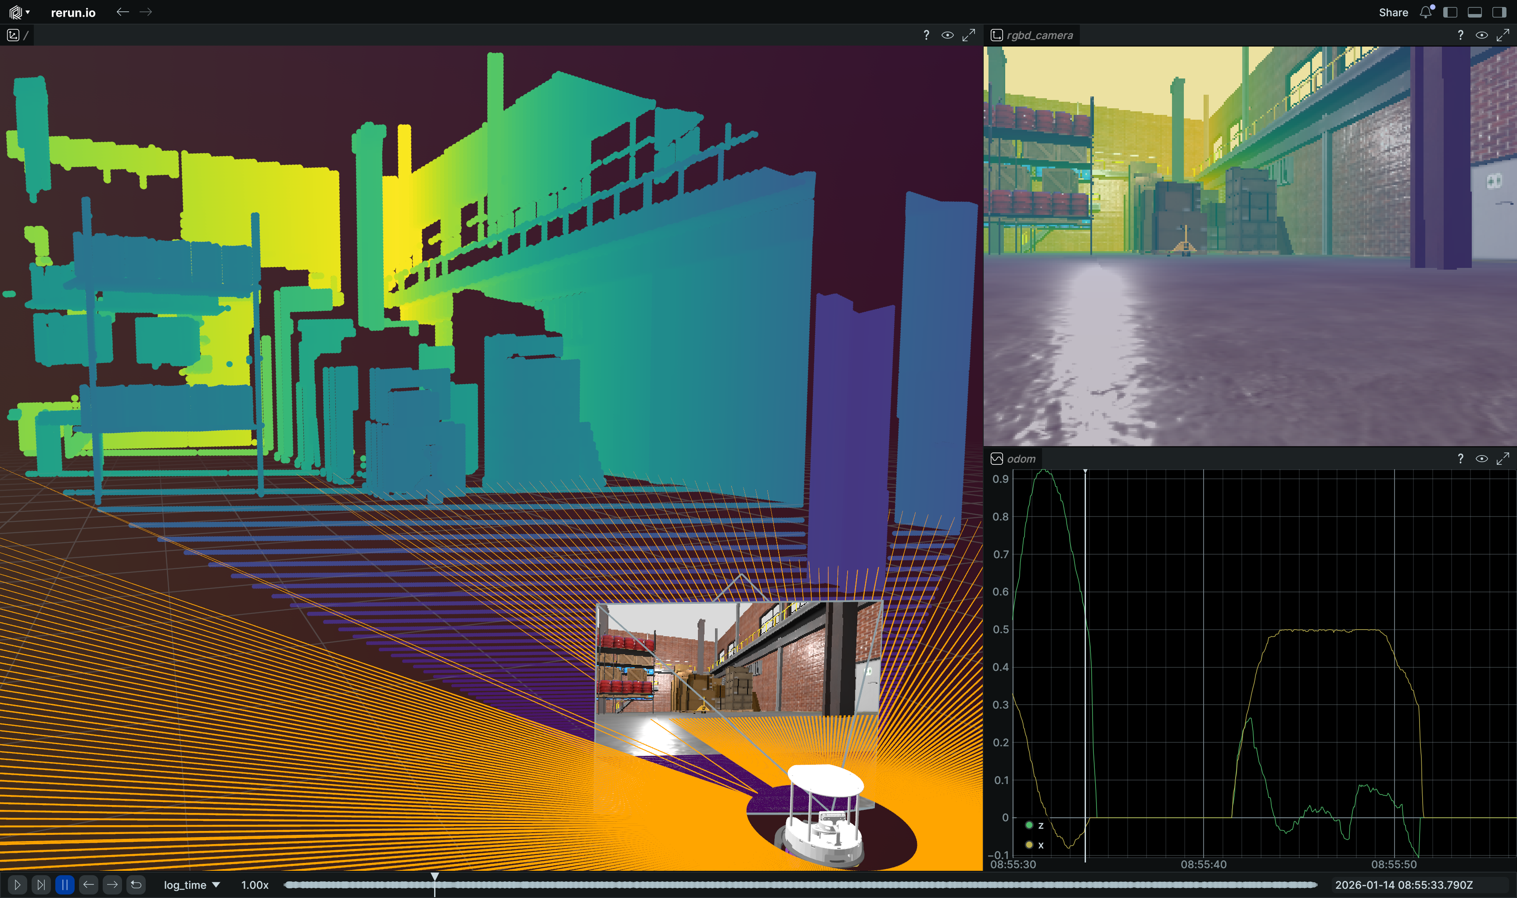The image size is (1517, 898).
Task: Select the rgbd_camera panel corner icon
Action: point(996,35)
